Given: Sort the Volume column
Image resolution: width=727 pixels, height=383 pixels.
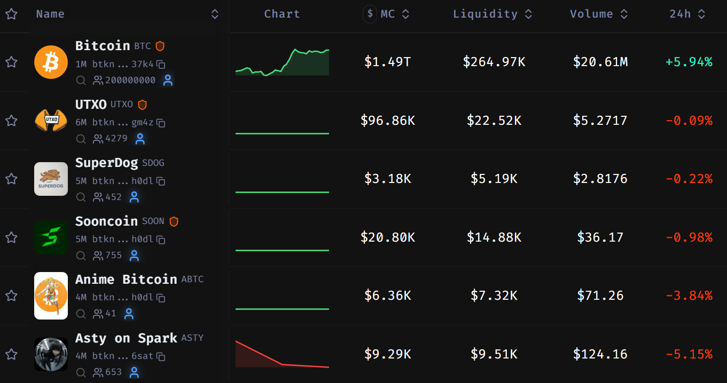Looking at the screenshot, I should tap(624, 14).
